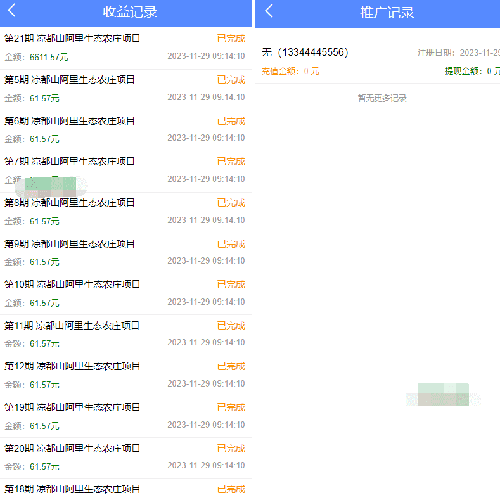Click the 推广记录 page title
500x500 pixels.
pyautogui.click(x=387, y=12)
